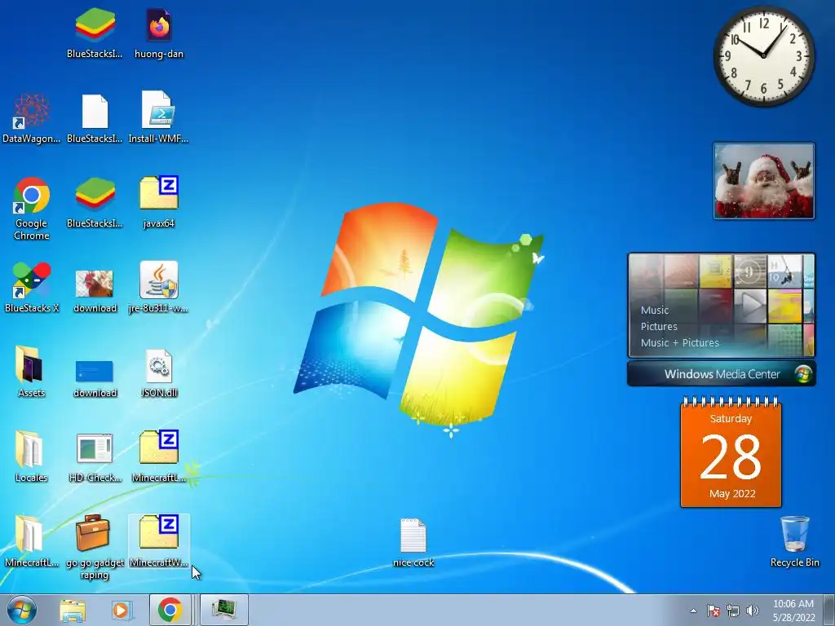Select the MinecraftL... folder icon
Screen dimensions: 835x626
pos(29,534)
